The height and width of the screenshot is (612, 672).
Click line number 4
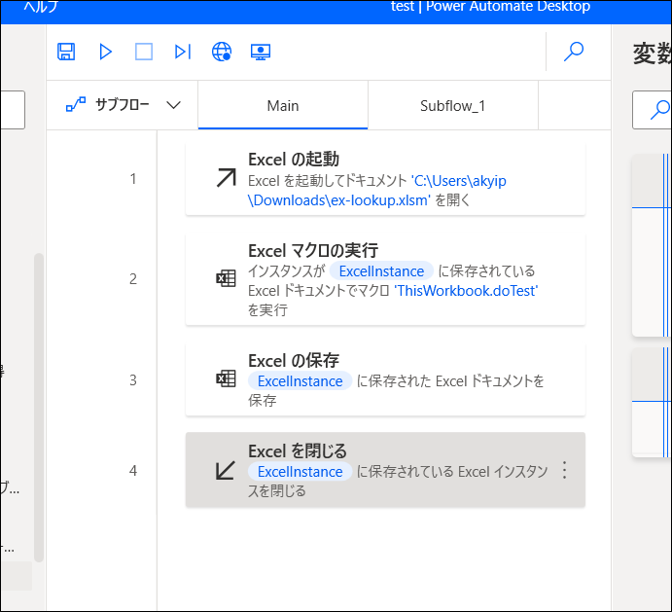coord(133,471)
